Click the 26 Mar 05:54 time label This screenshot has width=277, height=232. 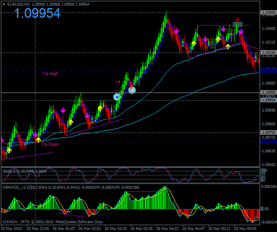click(x=246, y=228)
